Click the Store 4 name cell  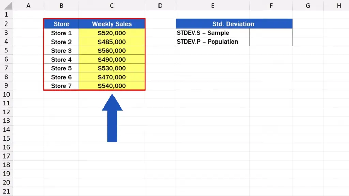click(x=61, y=60)
